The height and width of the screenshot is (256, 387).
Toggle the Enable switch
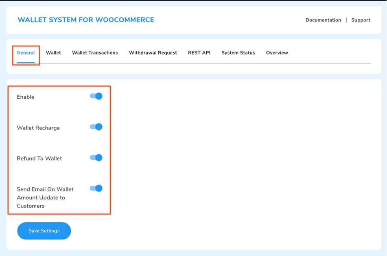(x=96, y=96)
